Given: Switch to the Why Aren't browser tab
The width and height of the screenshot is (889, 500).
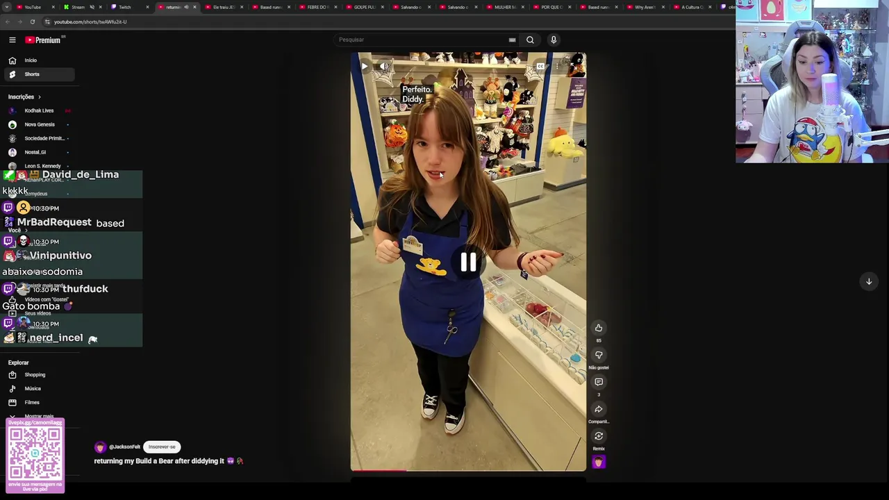Looking at the screenshot, I should tap(645, 7).
